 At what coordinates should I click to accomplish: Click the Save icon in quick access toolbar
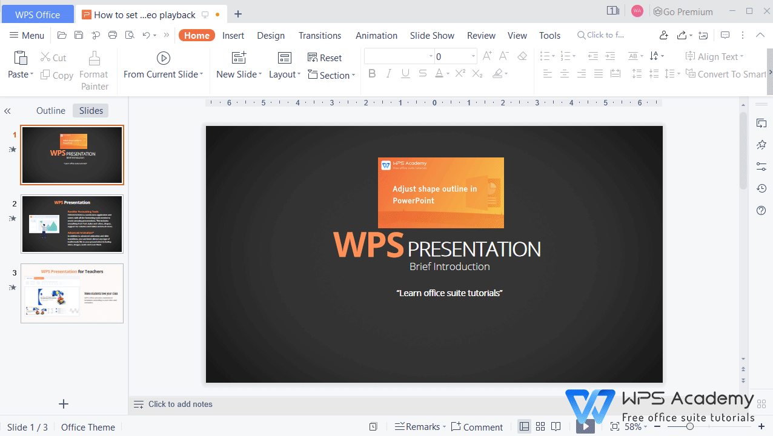pyautogui.click(x=79, y=35)
